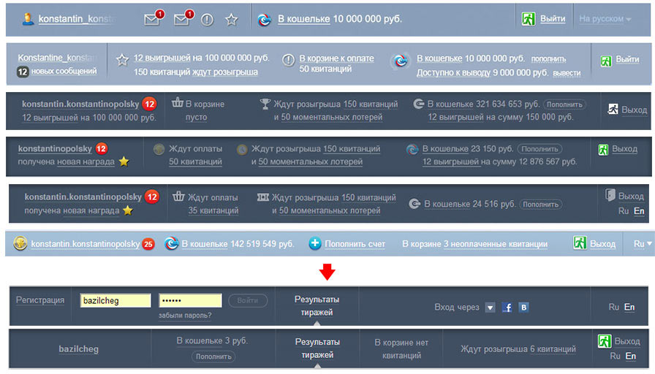Click ticket icon beside Ждут розыгрыша in fifth bar
This screenshot has width=655, height=374.
click(263, 197)
